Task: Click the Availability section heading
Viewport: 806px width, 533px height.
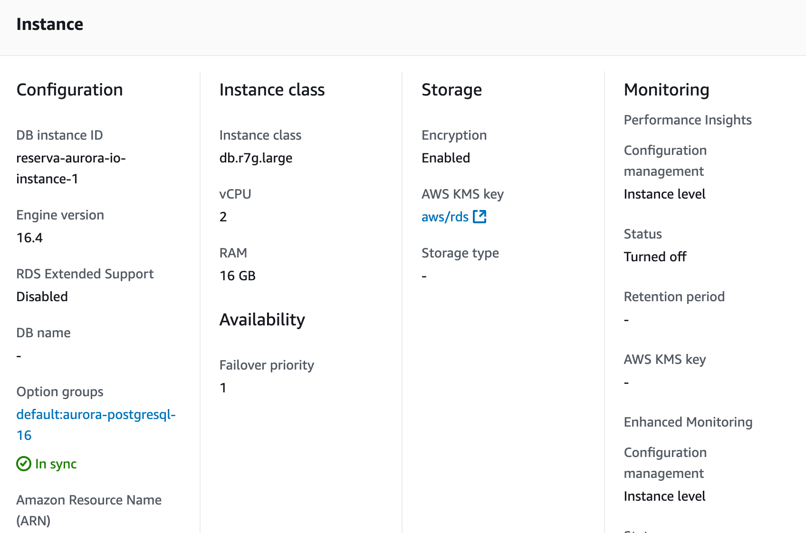Action: click(x=262, y=320)
